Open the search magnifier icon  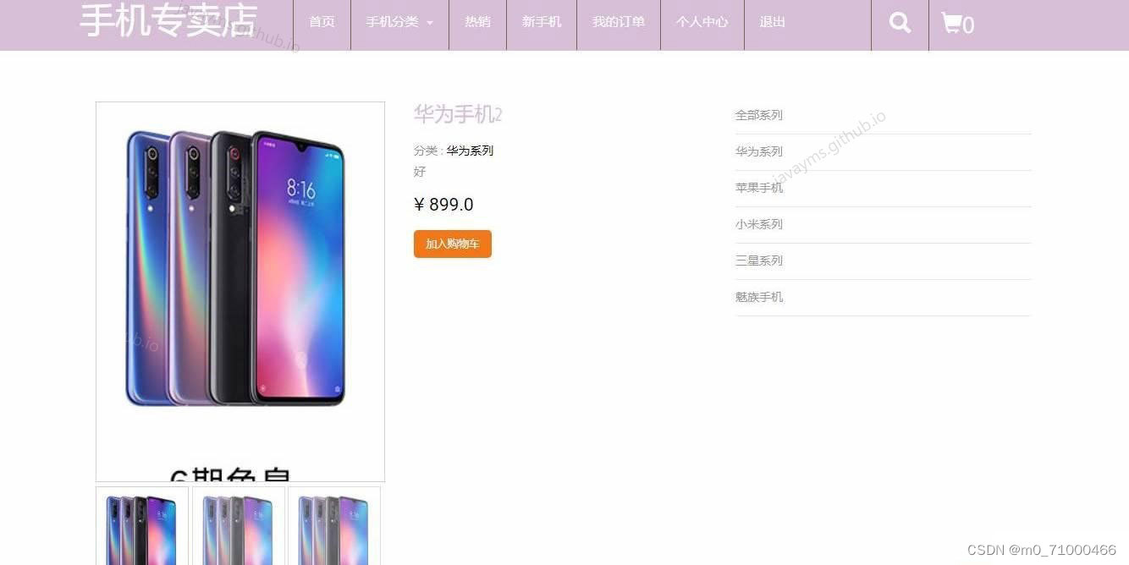(x=900, y=23)
